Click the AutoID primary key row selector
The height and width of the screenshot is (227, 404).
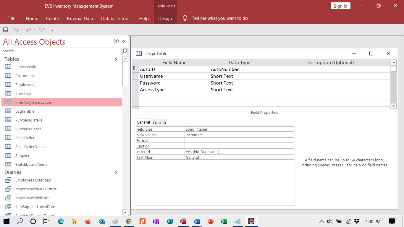tap(135, 69)
